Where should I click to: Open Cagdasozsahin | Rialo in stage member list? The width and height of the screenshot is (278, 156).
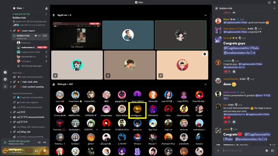pos(31,52)
